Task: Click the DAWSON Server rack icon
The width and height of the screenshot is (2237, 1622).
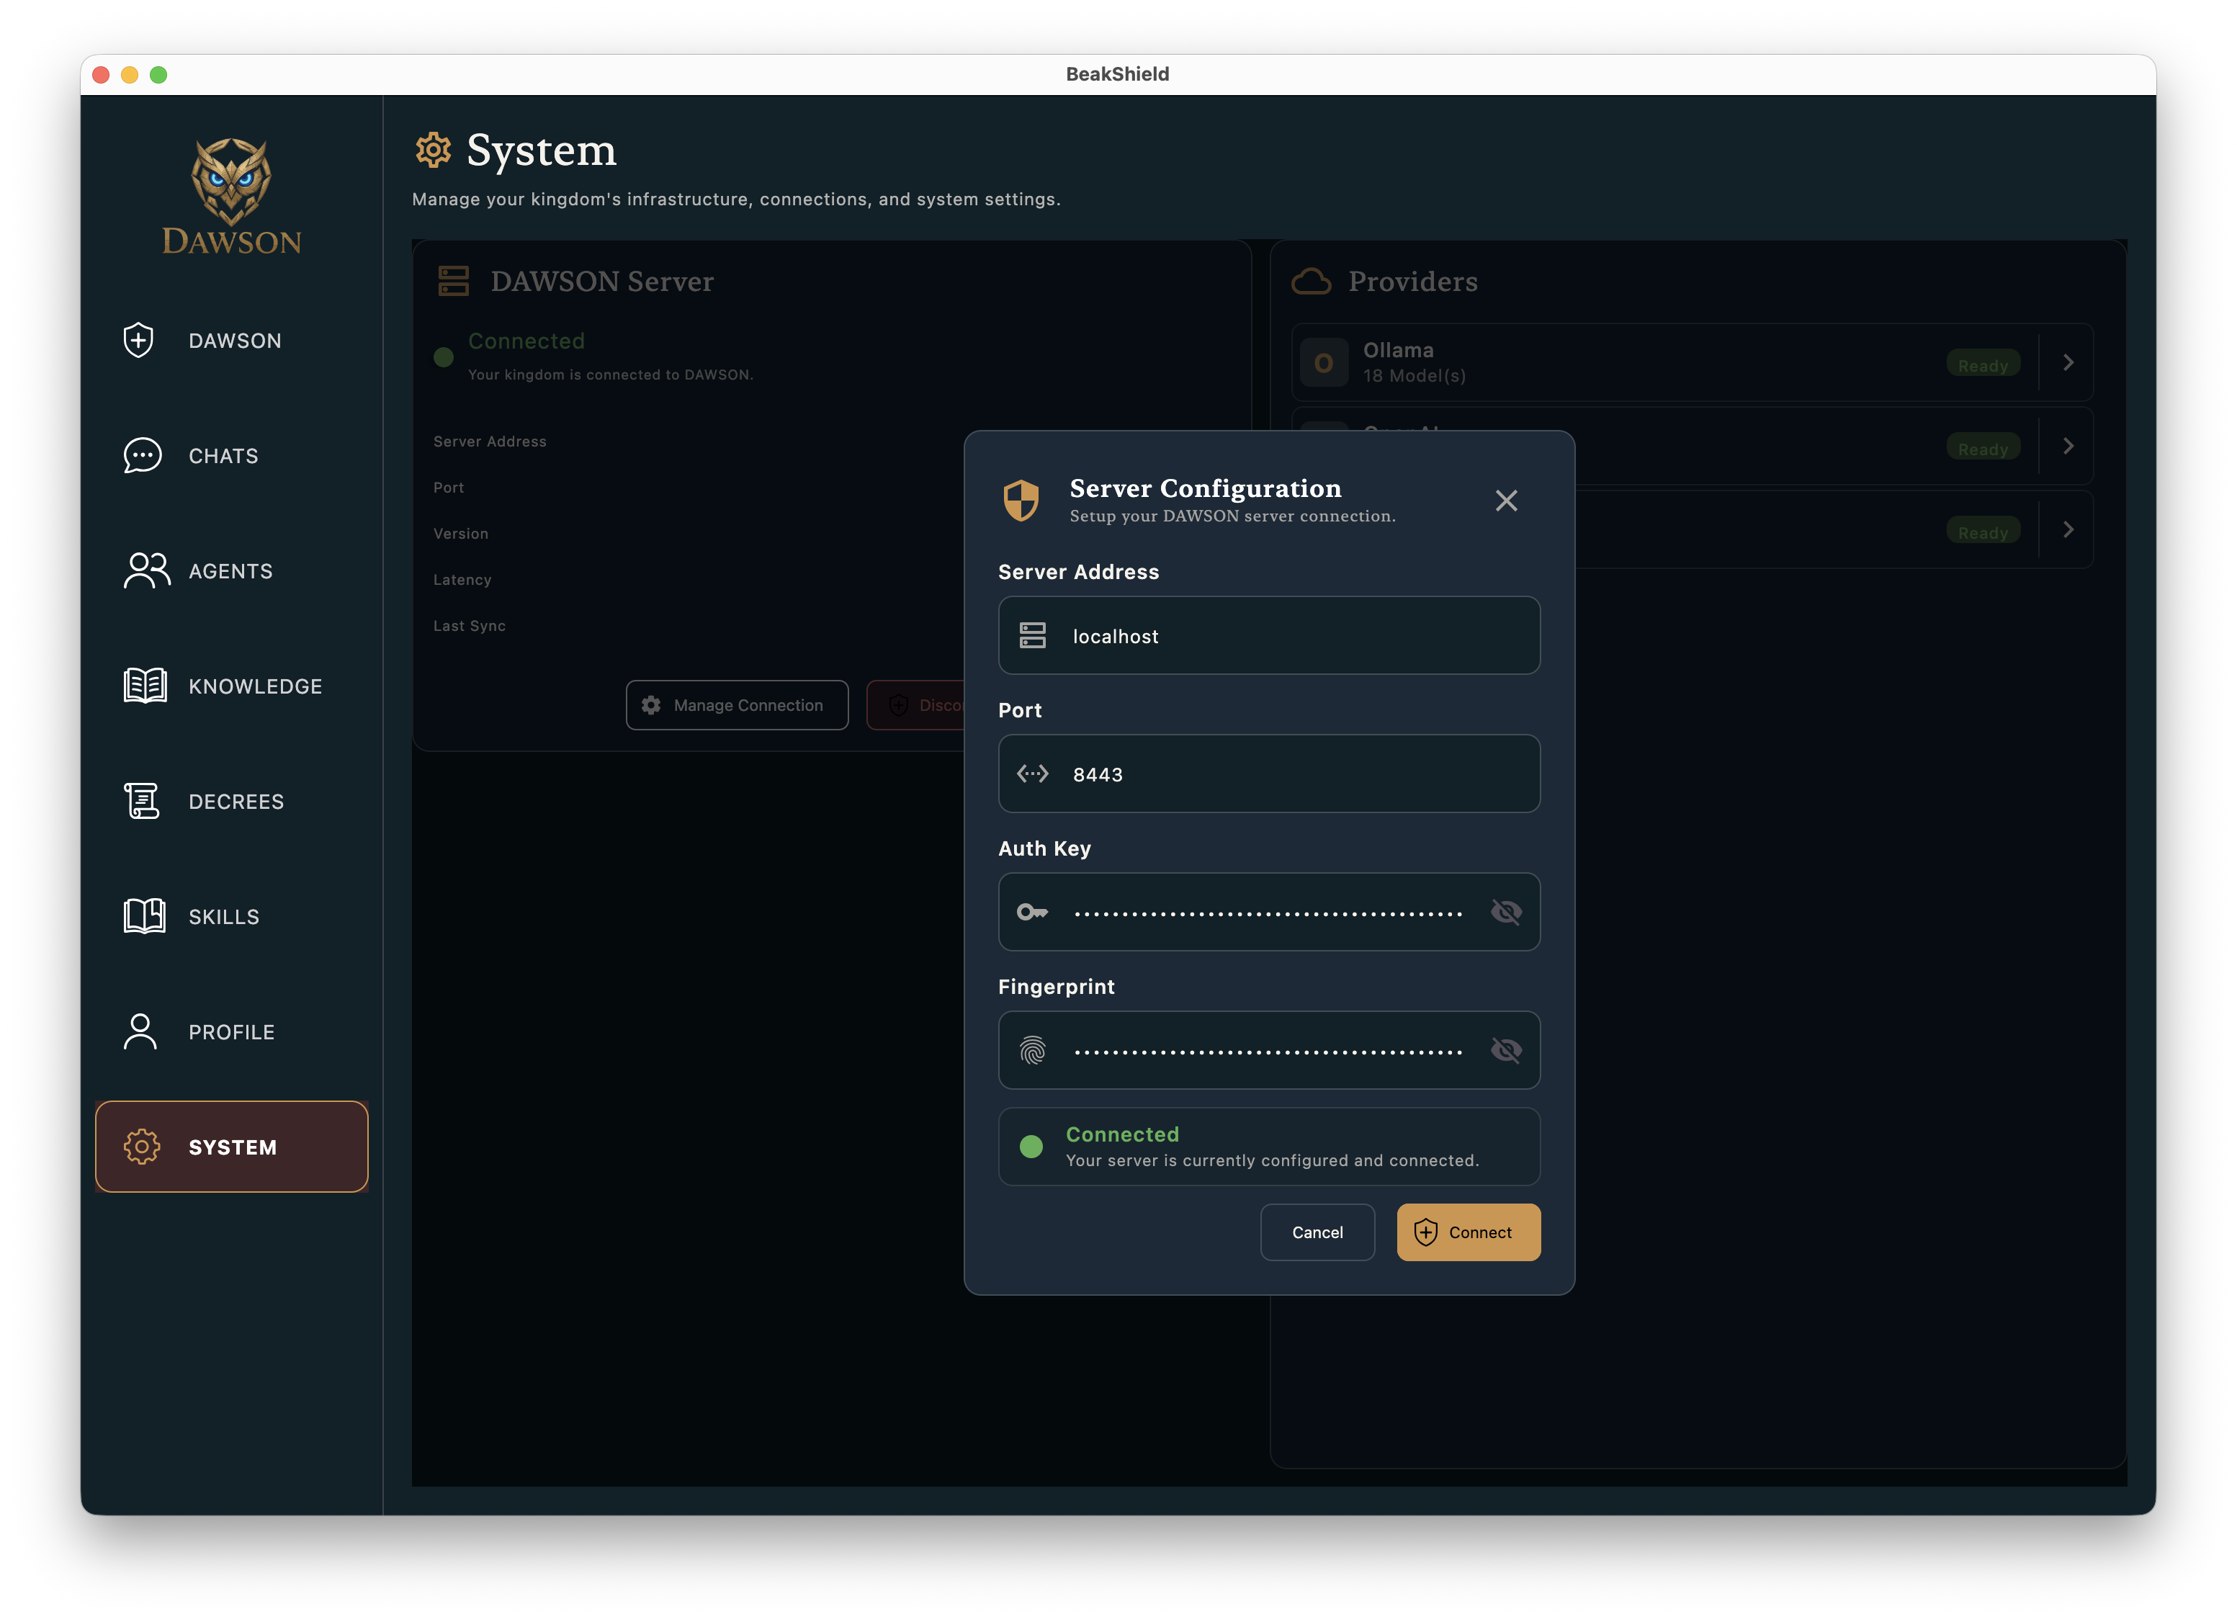Action: click(454, 281)
